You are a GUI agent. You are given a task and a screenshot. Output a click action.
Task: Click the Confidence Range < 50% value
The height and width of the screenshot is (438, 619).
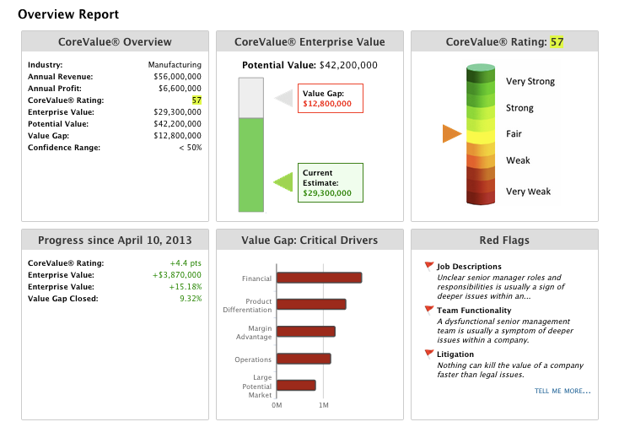tap(191, 148)
